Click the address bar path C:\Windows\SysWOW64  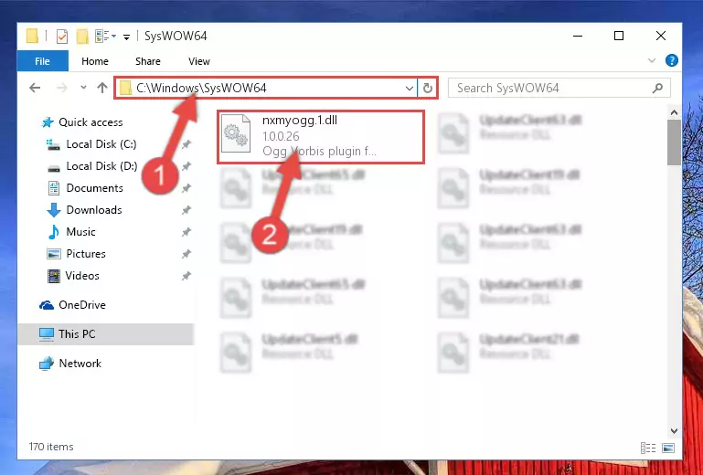pos(201,88)
